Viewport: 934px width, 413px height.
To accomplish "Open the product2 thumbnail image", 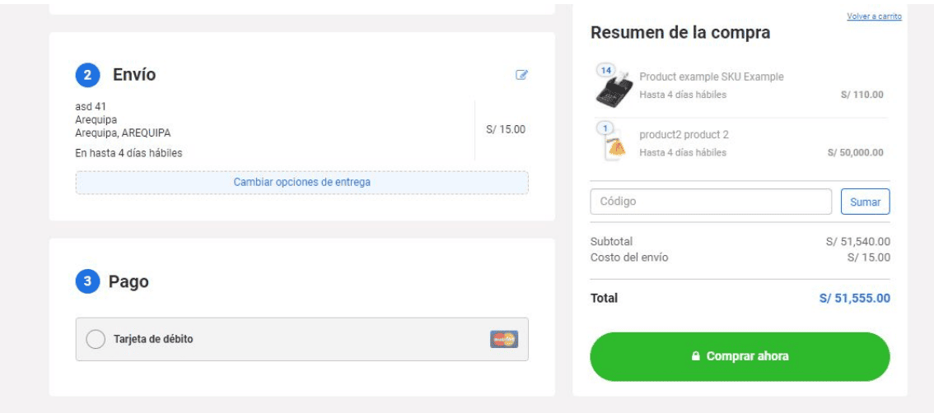I will tap(614, 146).
